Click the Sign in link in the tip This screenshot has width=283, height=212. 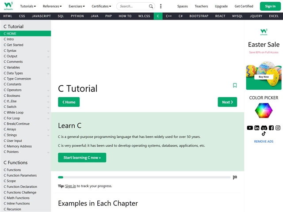[x=70, y=186]
